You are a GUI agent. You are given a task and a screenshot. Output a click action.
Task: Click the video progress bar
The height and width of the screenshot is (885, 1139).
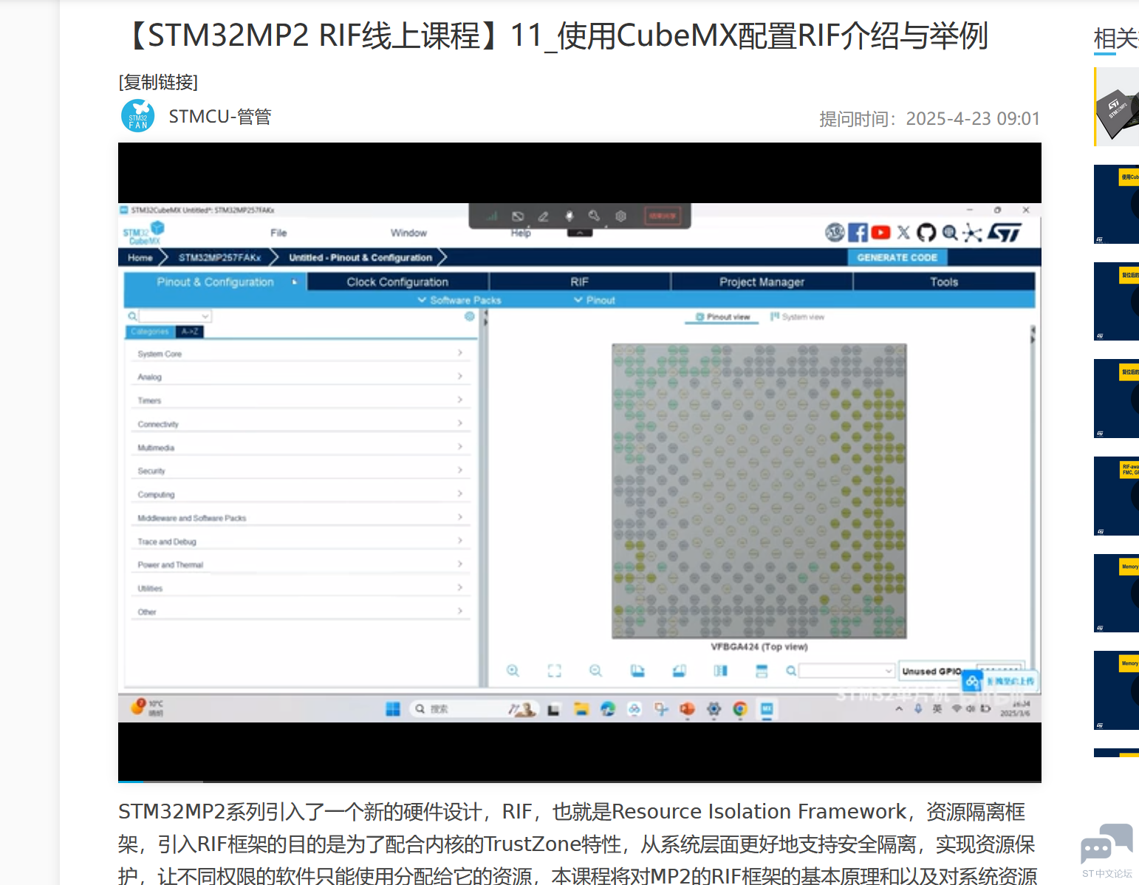[x=580, y=781]
